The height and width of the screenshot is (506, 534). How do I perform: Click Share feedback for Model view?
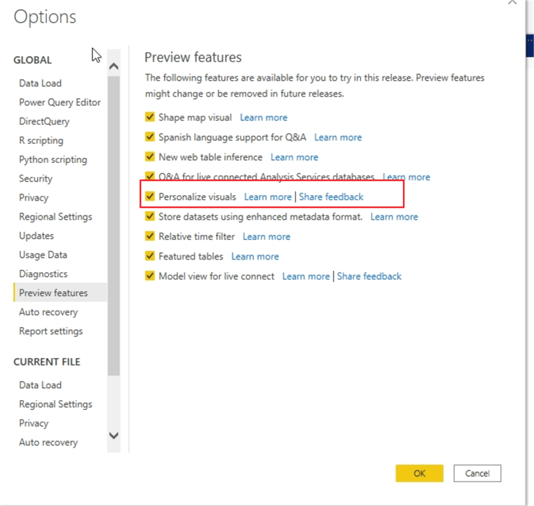pyautogui.click(x=369, y=277)
